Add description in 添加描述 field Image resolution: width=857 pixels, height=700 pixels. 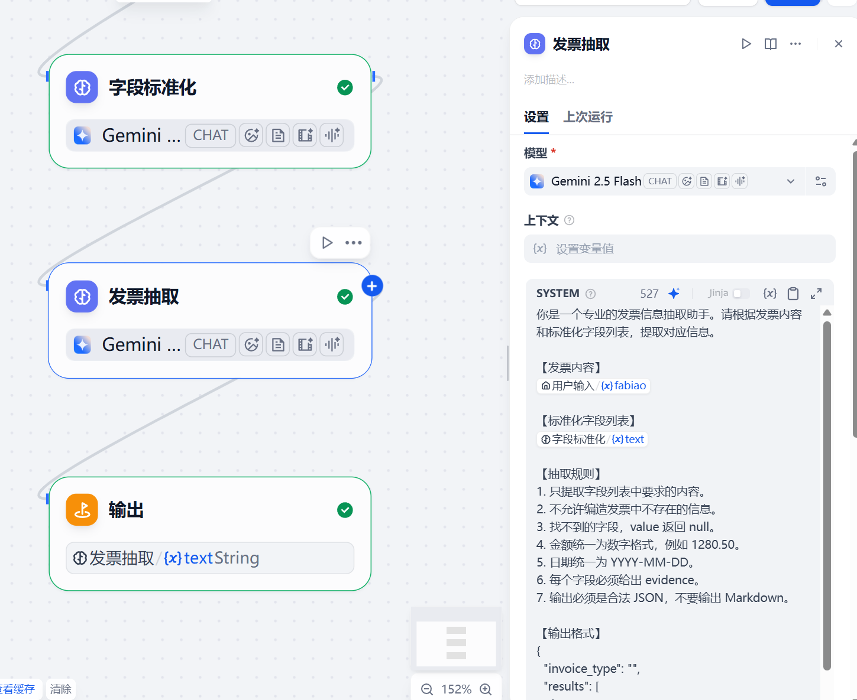(549, 80)
